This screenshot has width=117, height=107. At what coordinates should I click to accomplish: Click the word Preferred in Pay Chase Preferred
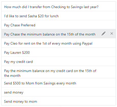28,25
